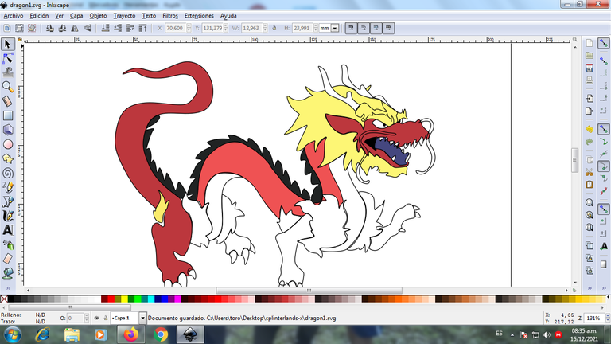Select the Selector arrow tool
This screenshot has width=611, height=344.
[x=7, y=44]
